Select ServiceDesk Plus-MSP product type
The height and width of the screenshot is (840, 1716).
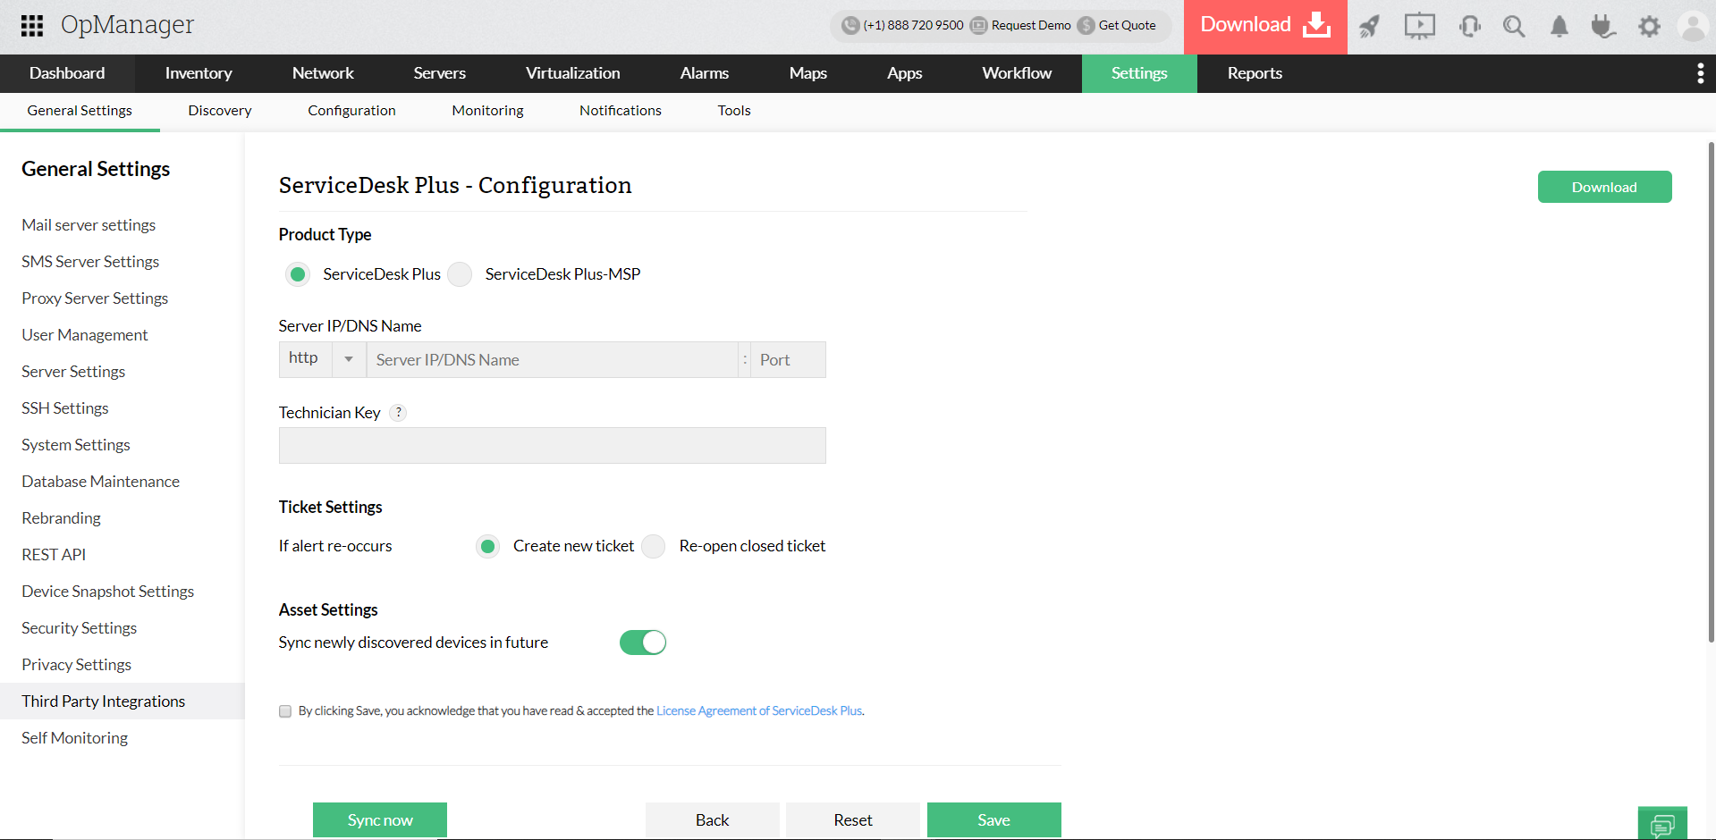click(x=460, y=274)
